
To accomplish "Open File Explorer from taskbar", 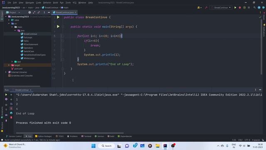I will [x=158, y=146].
